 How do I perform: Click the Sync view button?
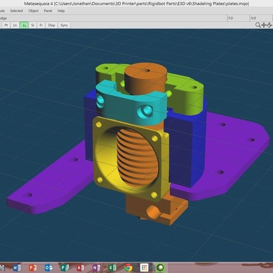(64, 25)
